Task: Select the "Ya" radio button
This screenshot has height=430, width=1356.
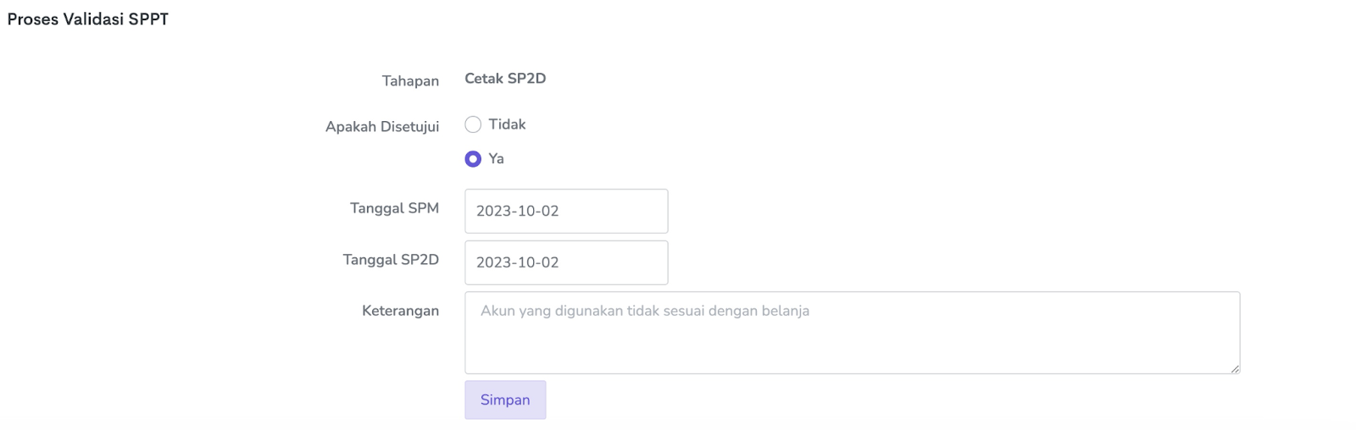Action: [473, 159]
